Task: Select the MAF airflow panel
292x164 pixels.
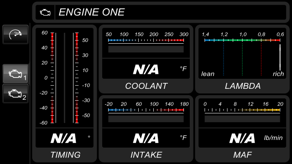Action: [x=242, y=128]
